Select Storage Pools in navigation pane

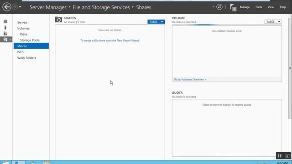tap(30, 40)
